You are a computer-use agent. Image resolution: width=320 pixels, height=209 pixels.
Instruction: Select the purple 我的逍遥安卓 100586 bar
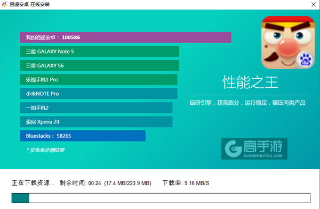point(125,37)
